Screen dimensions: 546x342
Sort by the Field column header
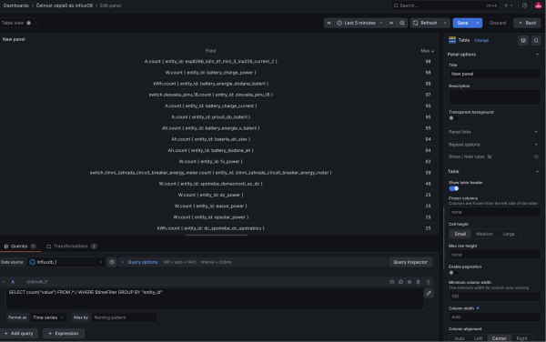[x=210, y=51]
